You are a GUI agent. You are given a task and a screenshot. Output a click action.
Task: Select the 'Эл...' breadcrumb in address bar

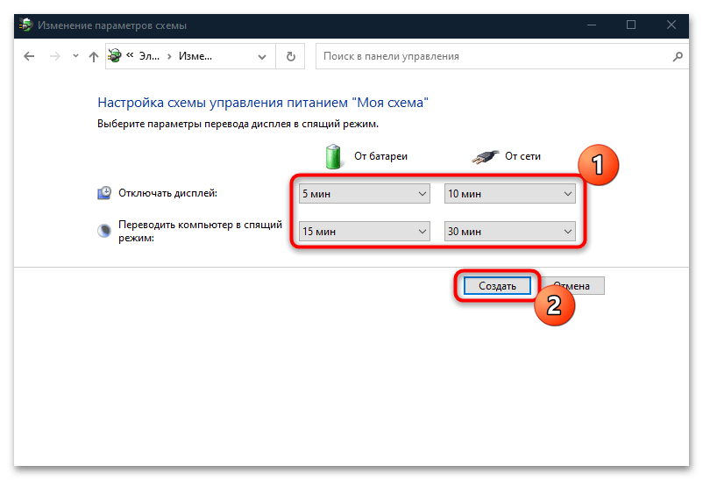tap(147, 56)
